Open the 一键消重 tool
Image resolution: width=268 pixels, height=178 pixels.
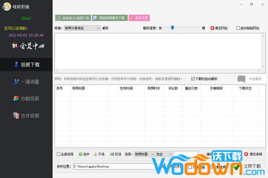coord(27,82)
